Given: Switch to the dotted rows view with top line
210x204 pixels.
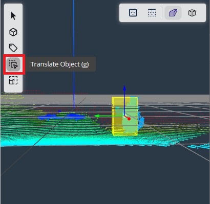Looking at the screenshot, I should tap(152, 13).
